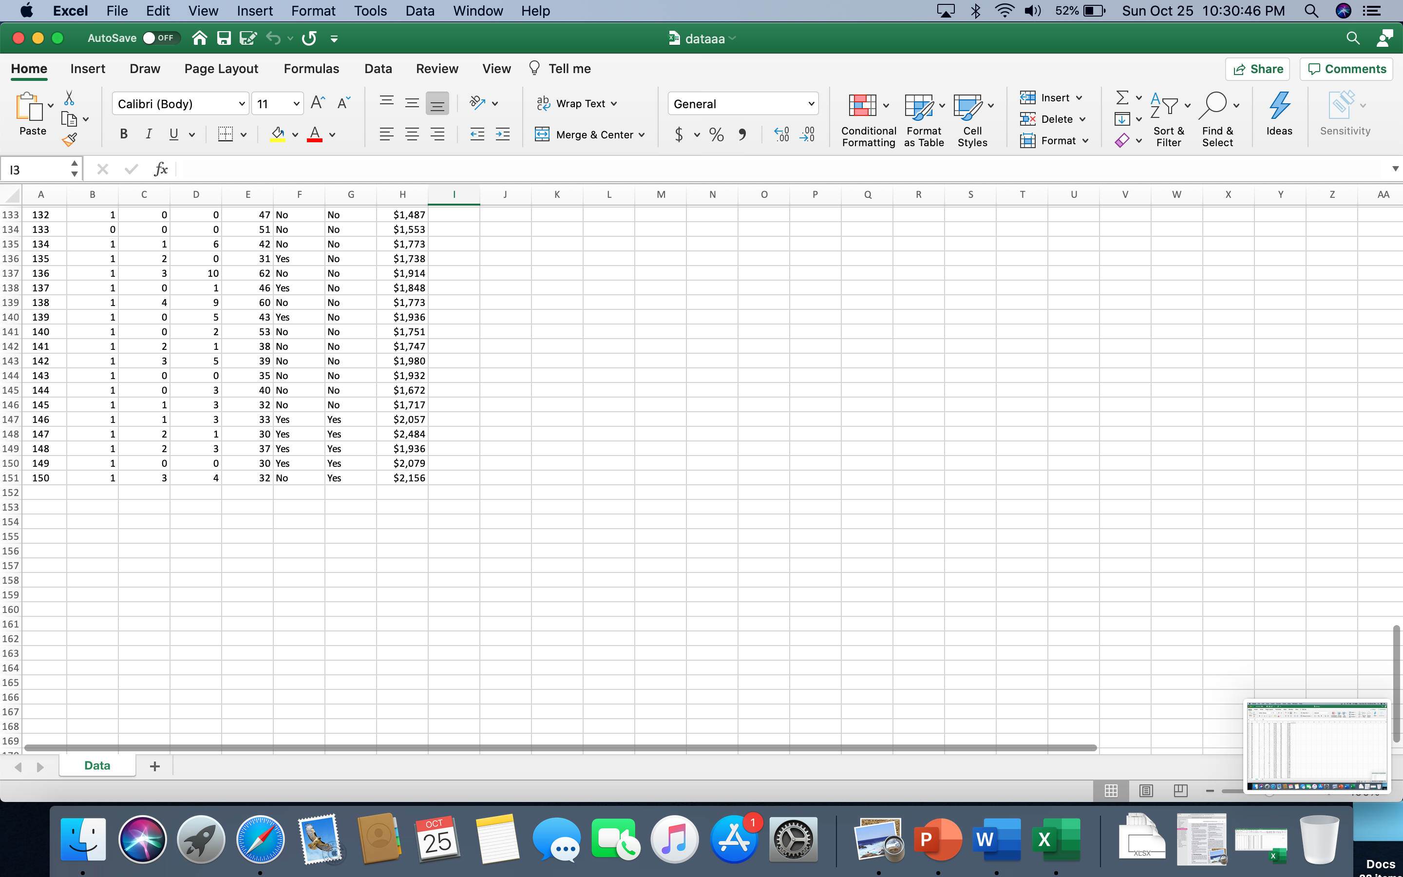
Task: Select the red font color swatch
Action: pos(315,140)
